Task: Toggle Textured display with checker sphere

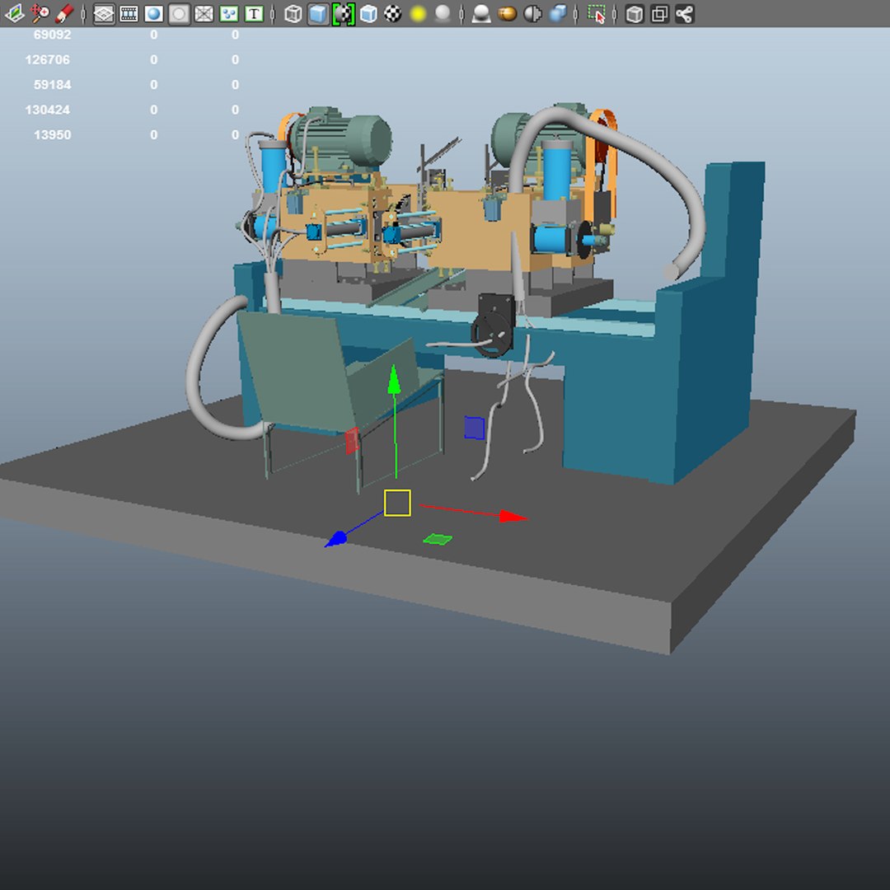Action: (393, 14)
